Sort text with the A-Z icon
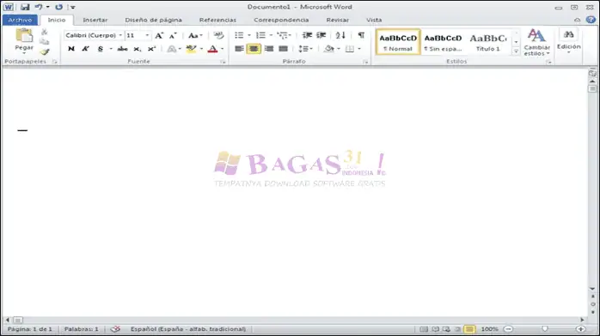 (x=340, y=35)
